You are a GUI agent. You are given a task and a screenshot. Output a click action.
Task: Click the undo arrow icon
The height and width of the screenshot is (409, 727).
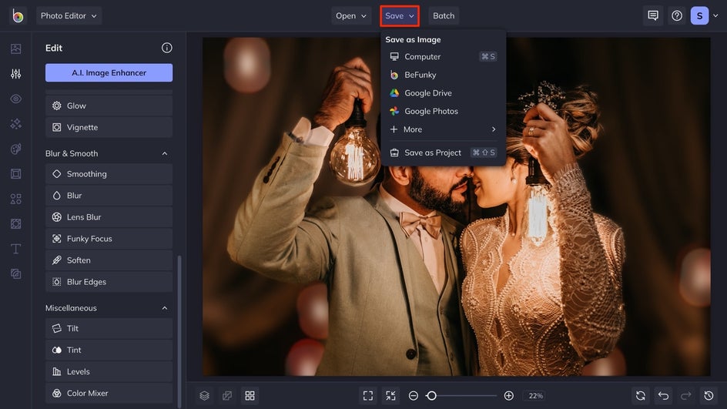664,395
